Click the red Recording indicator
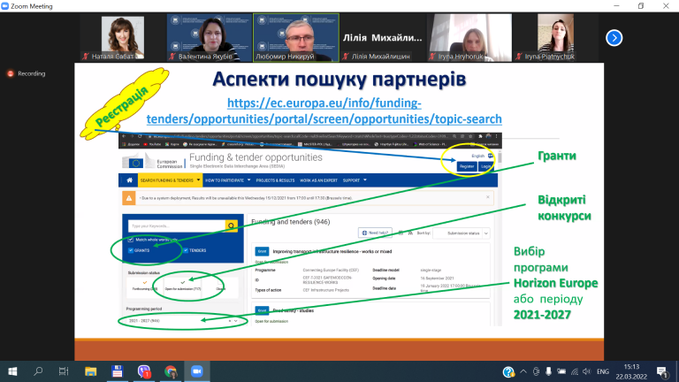Screen dimensions: 679x382 click(x=26, y=73)
